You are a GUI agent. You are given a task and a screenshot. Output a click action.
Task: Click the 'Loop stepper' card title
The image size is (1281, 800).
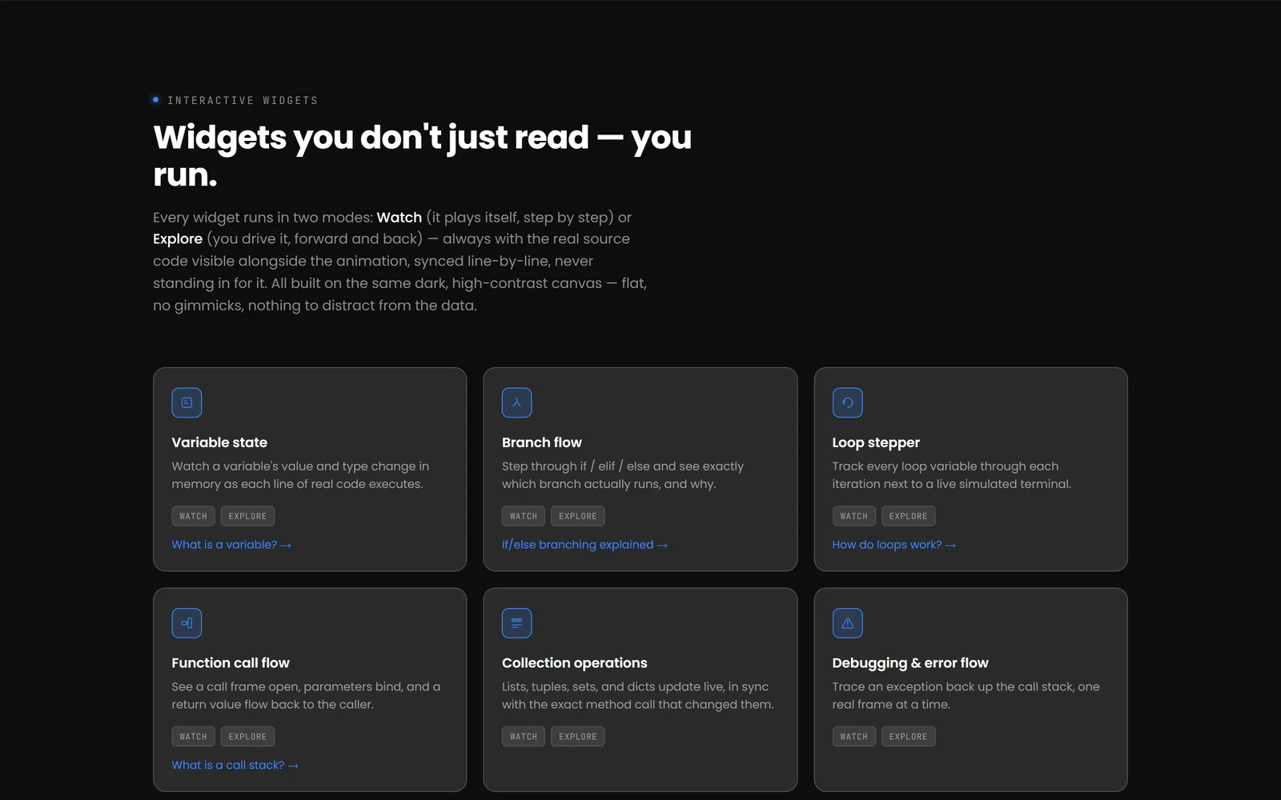(876, 442)
